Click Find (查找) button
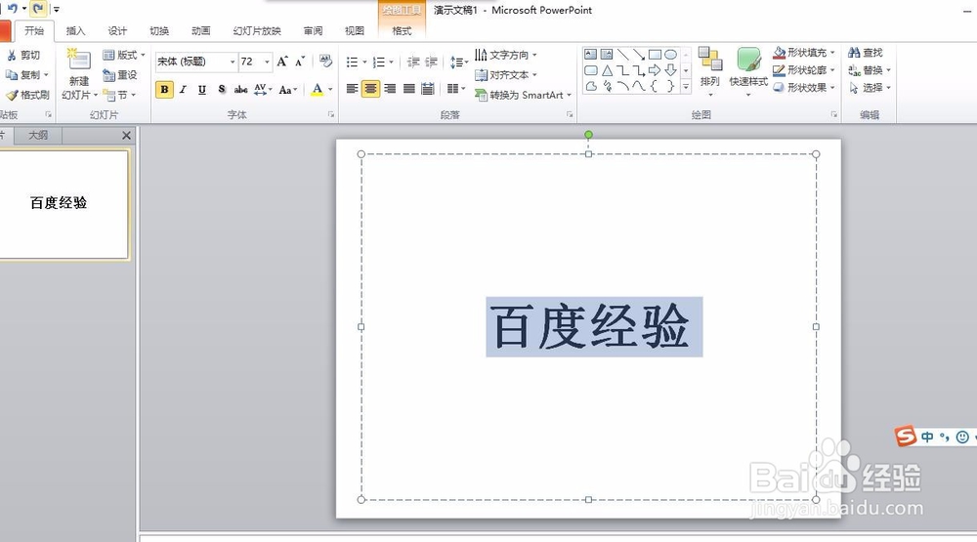The height and width of the screenshot is (542, 977). coord(866,53)
